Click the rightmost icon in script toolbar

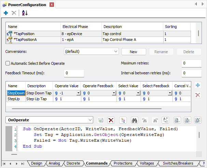tap(197, 120)
